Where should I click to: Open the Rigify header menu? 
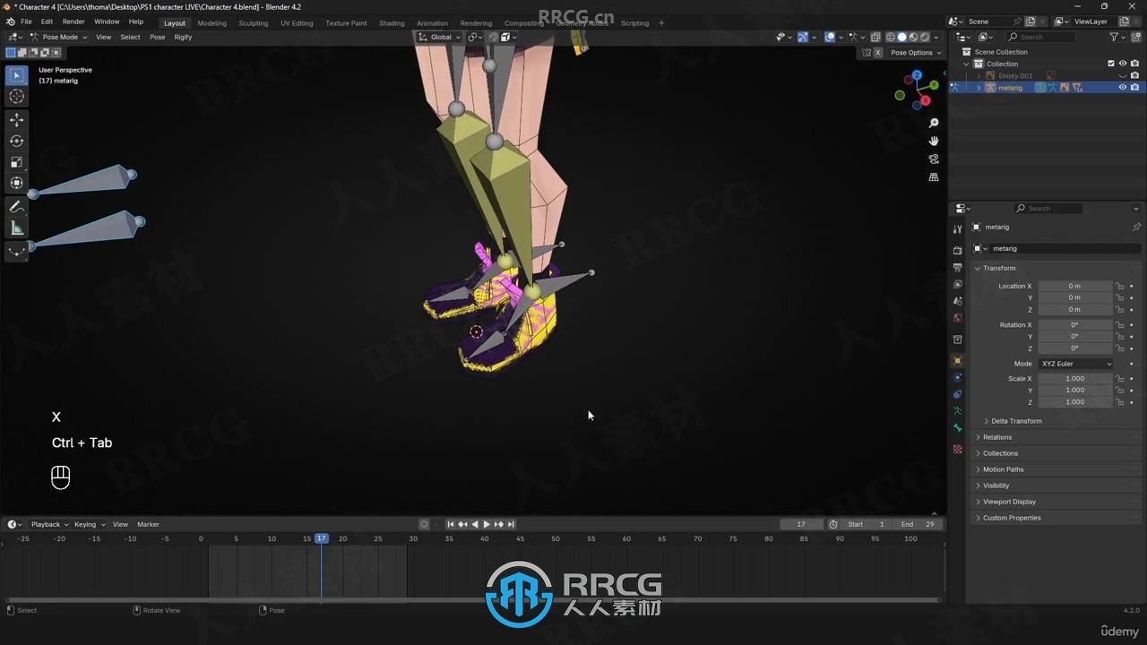183,37
